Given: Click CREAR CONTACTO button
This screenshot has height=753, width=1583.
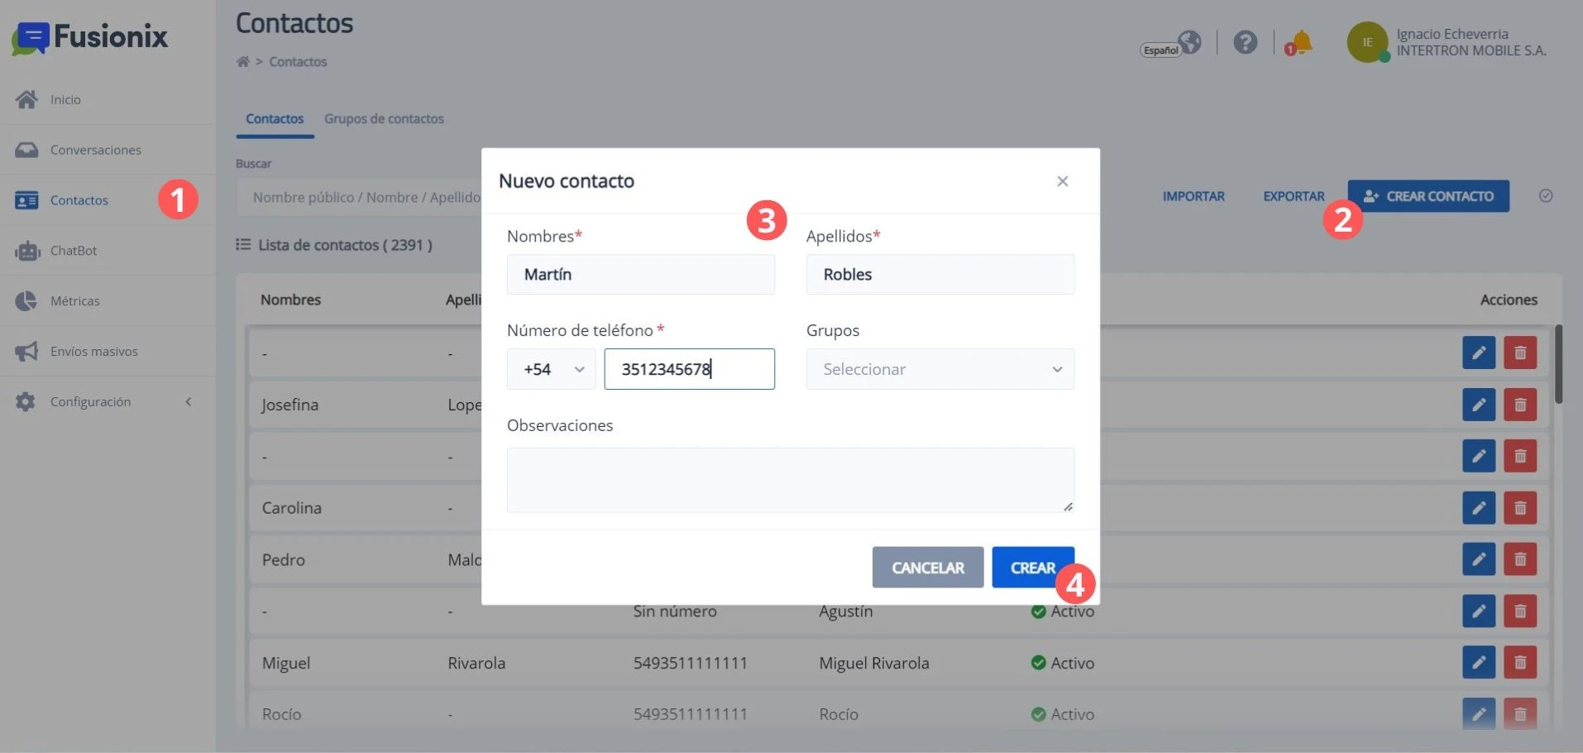Looking at the screenshot, I should tap(1428, 196).
